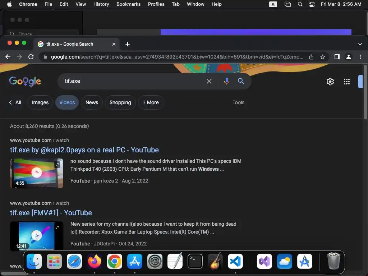The width and height of the screenshot is (368, 276).
Task: Switch to News results filter
Action: tap(92, 102)
